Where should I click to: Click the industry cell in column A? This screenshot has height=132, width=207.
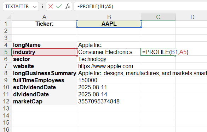[x=44, y=52]
